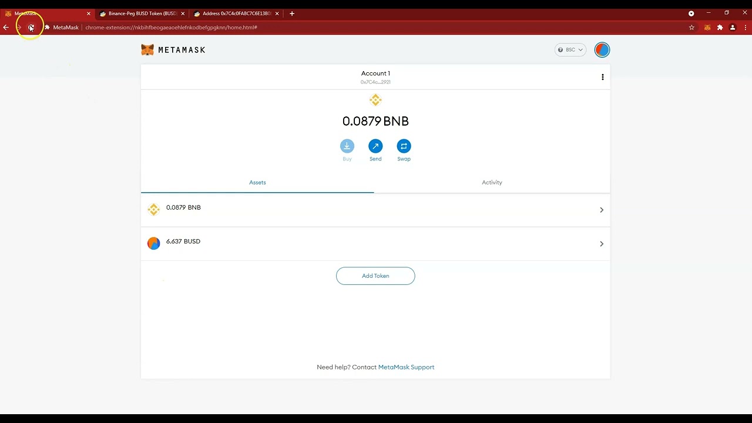Open Chrome's three-dot menu
752x423 pixels.
coord(745,28)
